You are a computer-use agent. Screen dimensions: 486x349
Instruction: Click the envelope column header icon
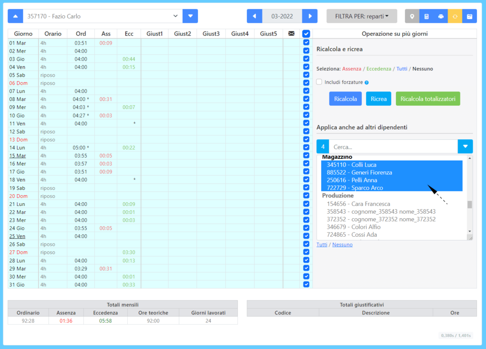pos(291,34)
